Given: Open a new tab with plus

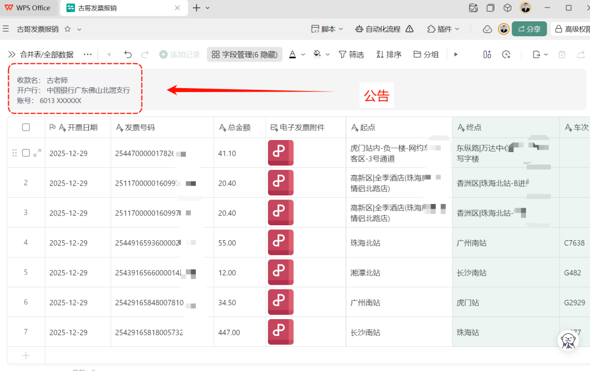Looking at the screenshot, I should pos(196,8).
